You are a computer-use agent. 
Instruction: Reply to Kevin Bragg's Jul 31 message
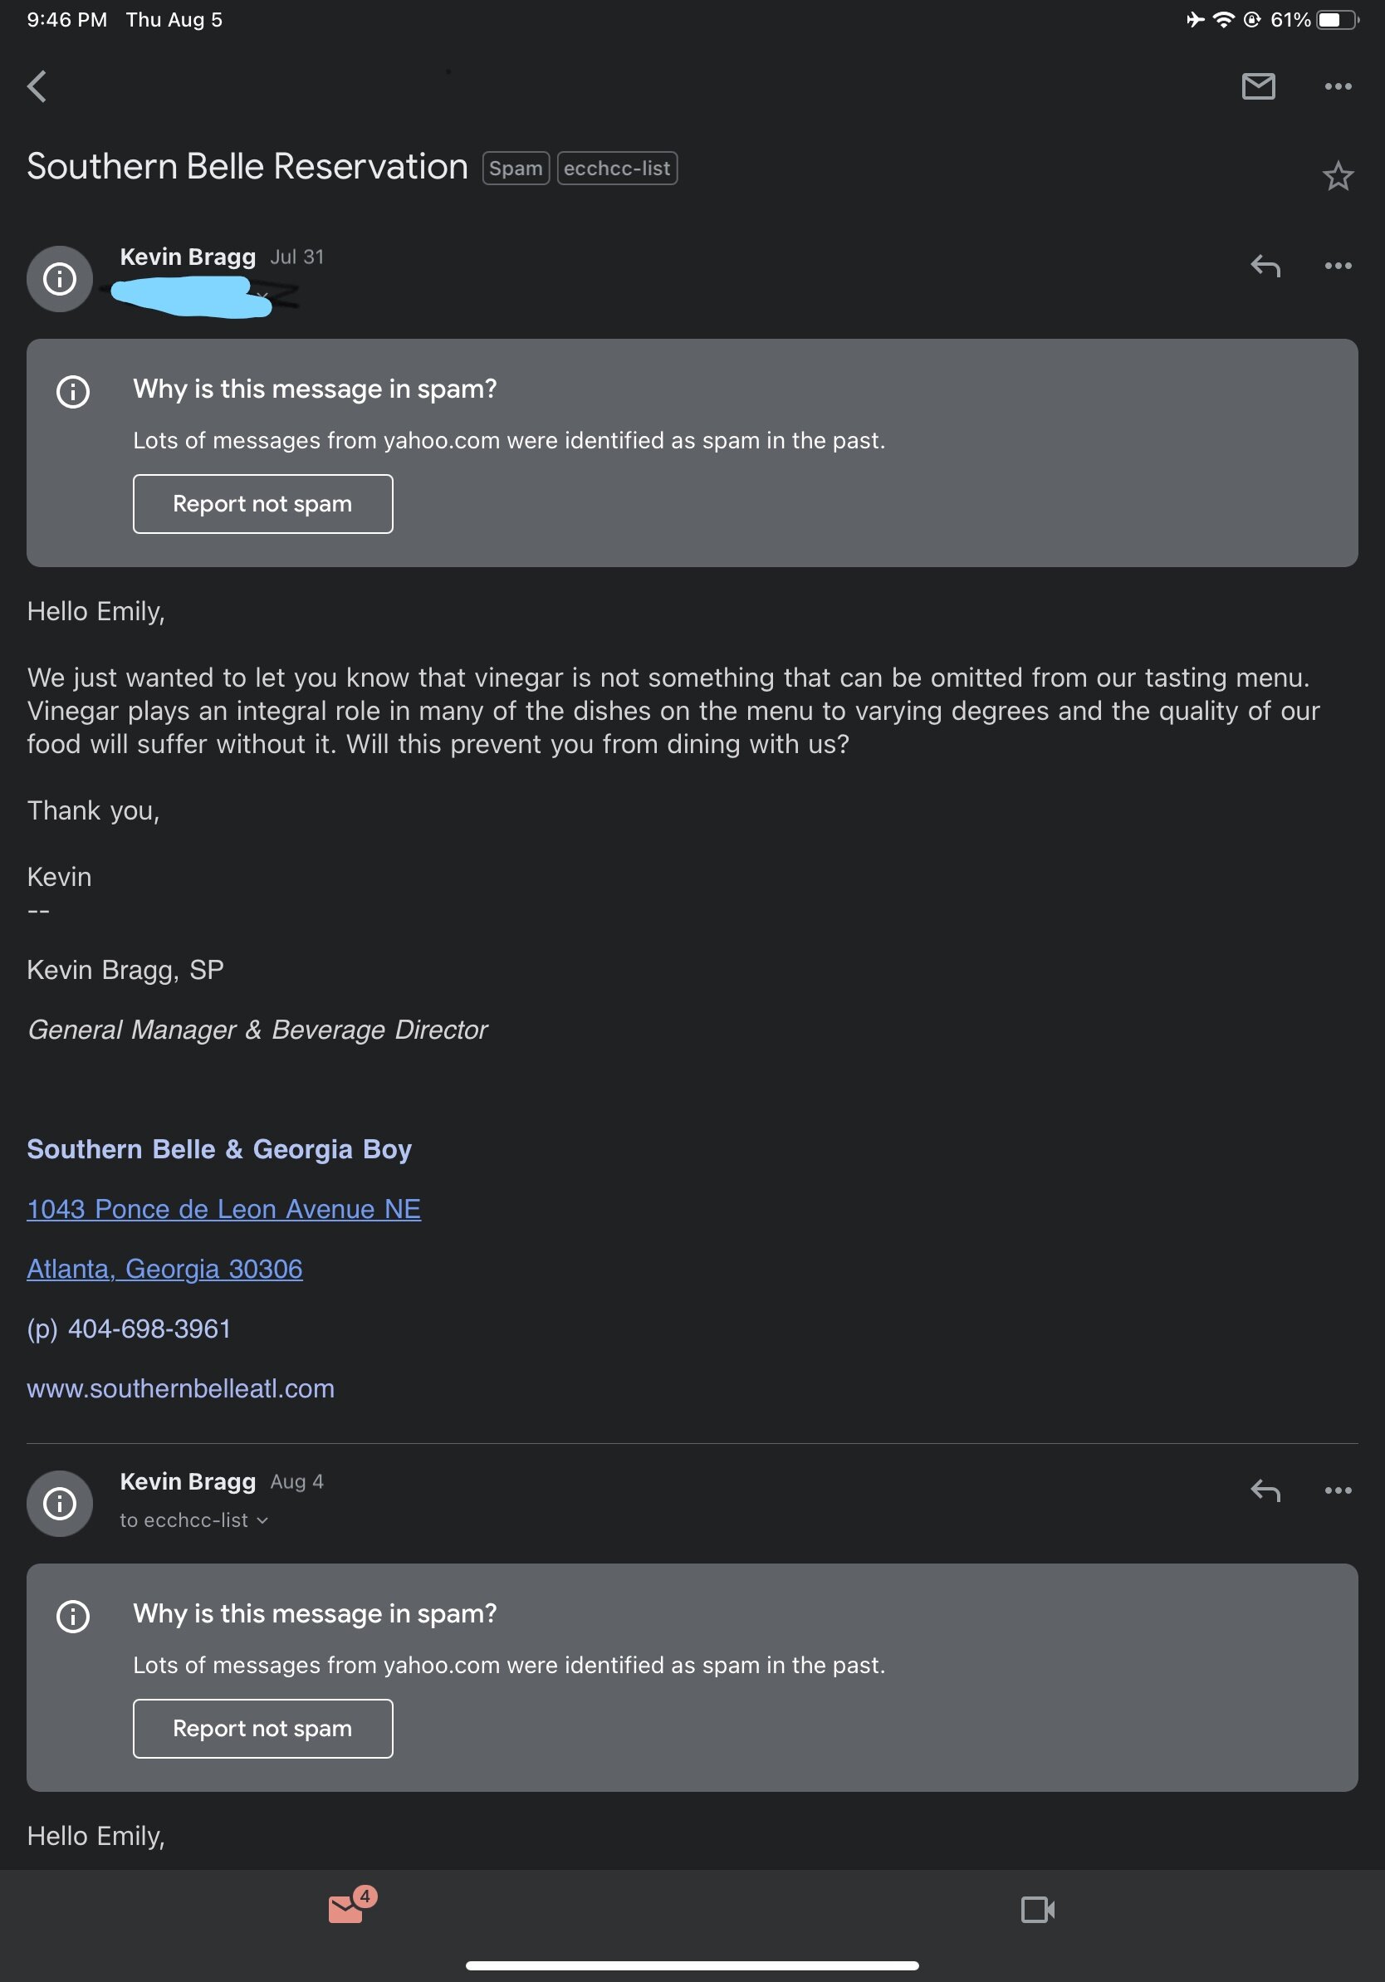point(1265,266)
